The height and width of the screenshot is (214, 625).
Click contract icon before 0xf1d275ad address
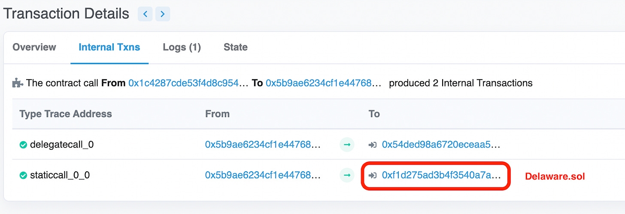pos(373,175)
